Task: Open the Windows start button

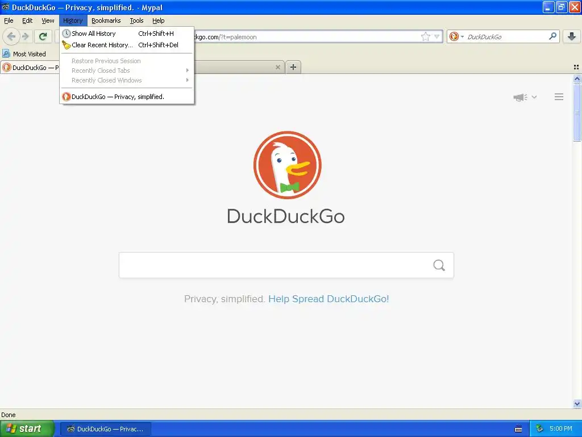Action: coord(27,428)
